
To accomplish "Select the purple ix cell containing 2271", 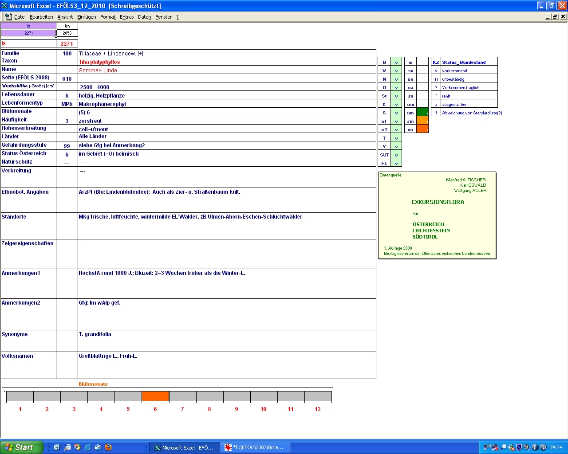I will pos(28,33).
